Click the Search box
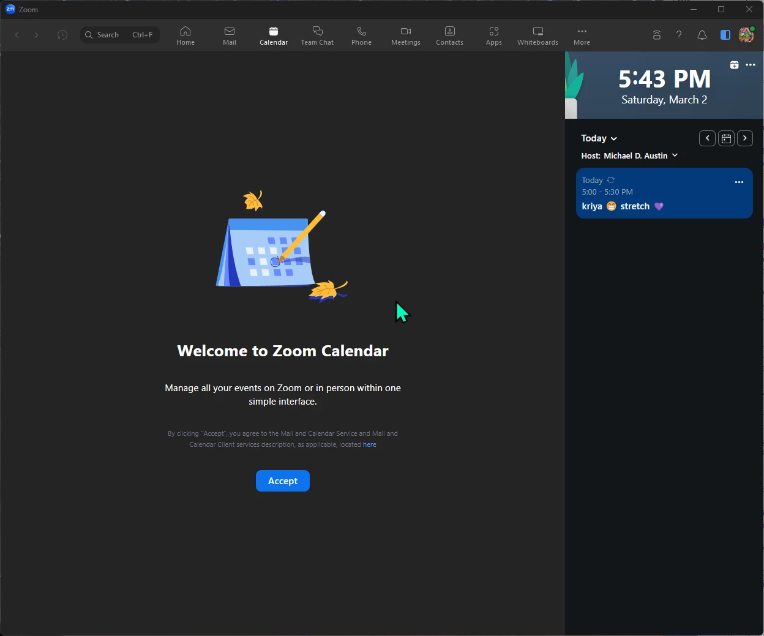 pos(120,35)
